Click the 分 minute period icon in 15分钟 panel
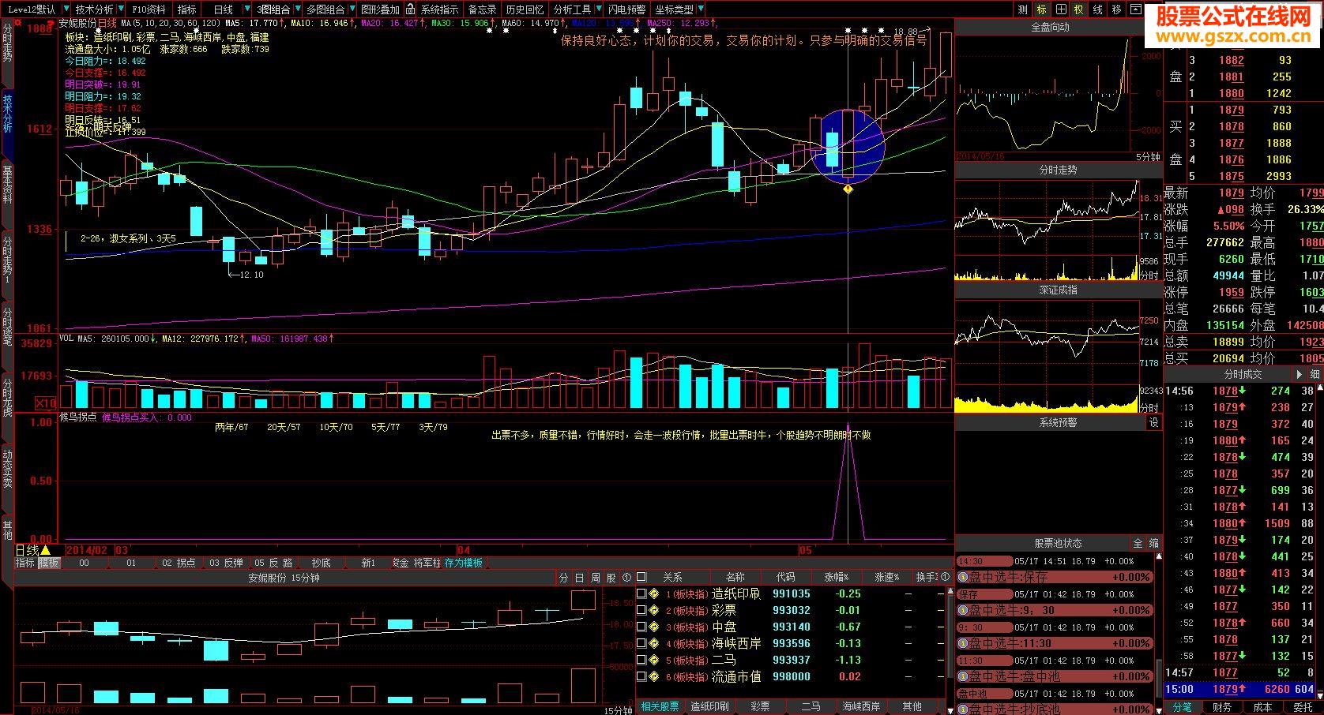 (563, 578)
